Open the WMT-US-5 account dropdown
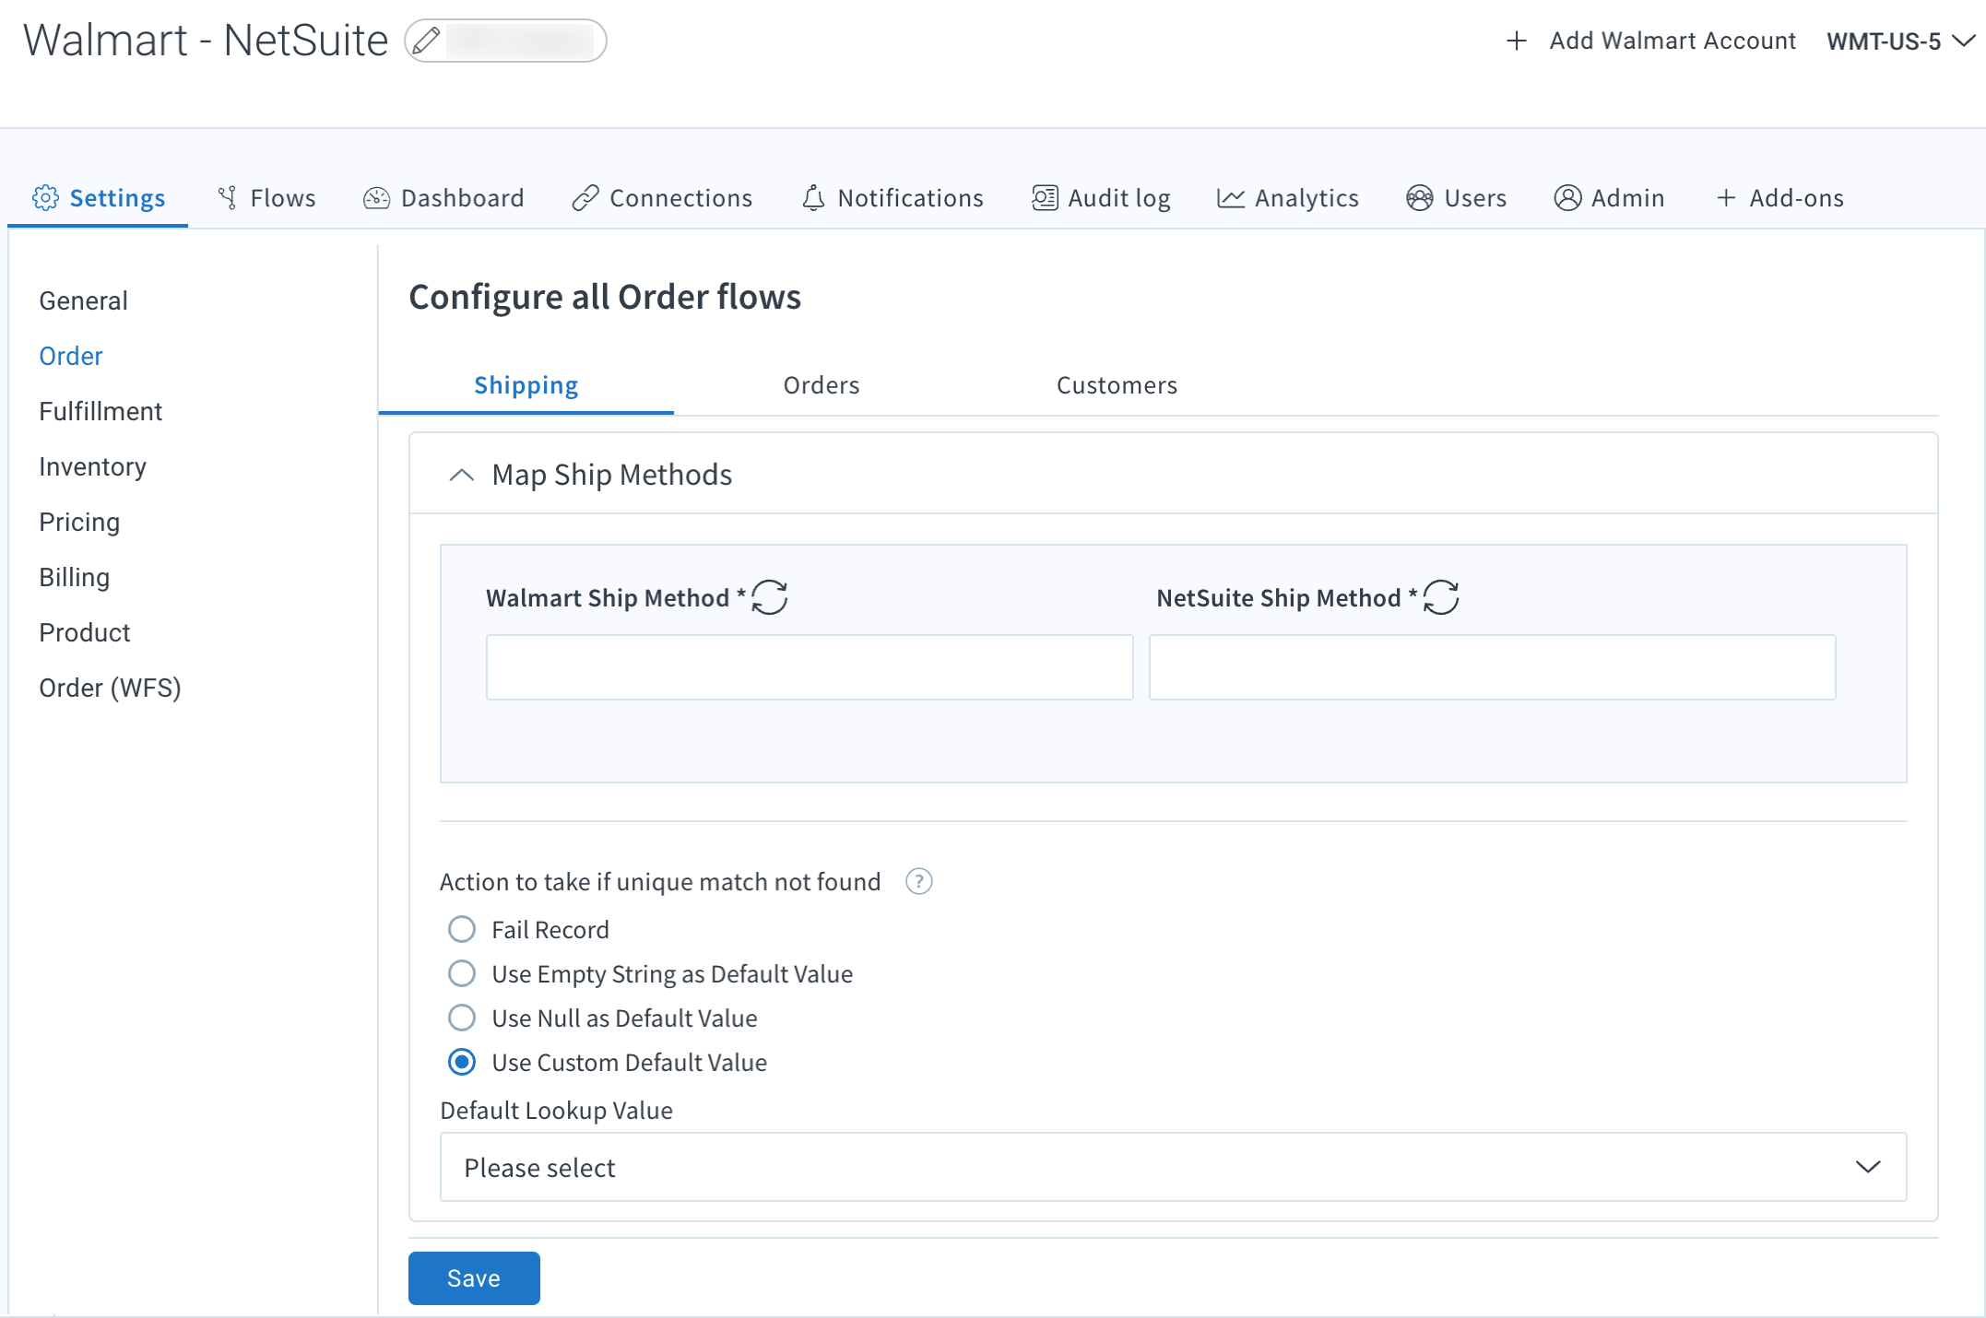Viewport: 1986px width, 1318px height. pos(1900,41)
